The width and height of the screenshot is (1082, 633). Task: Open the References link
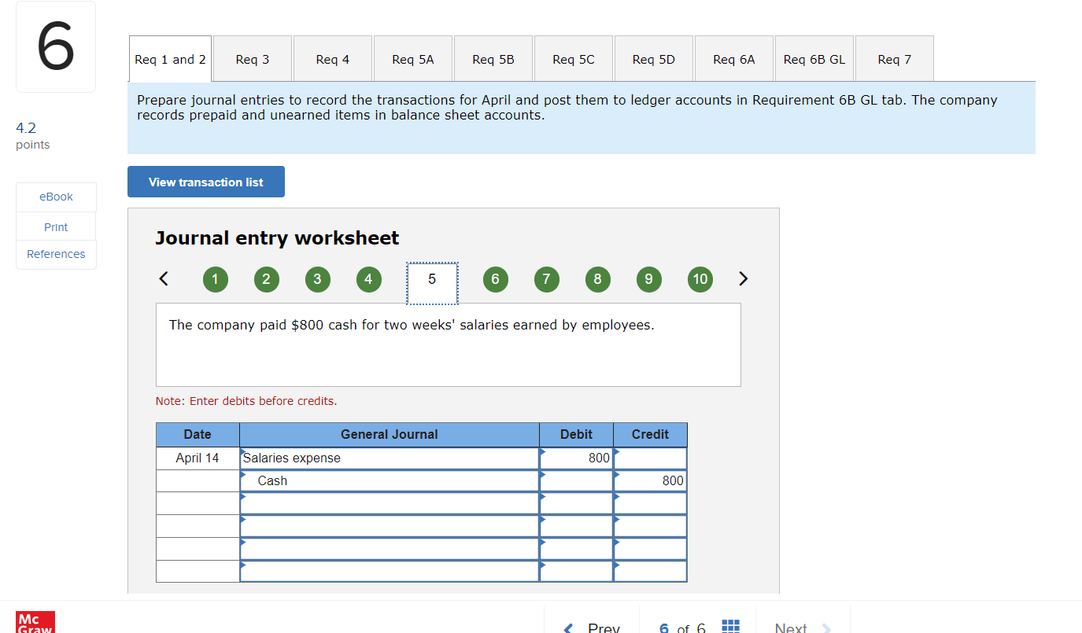tap(55, 254)
